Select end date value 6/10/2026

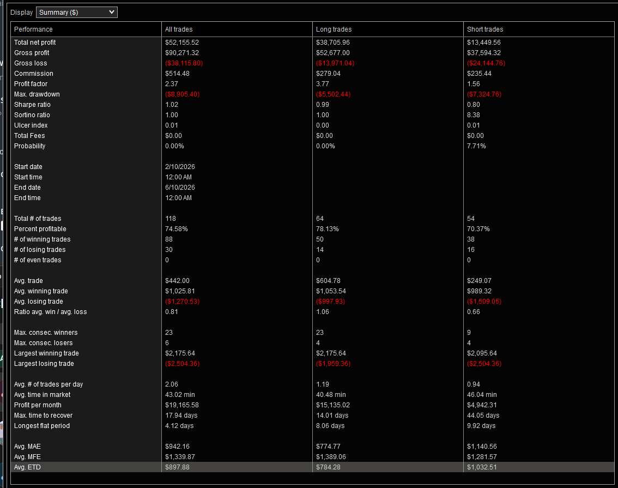pos(180,187)
